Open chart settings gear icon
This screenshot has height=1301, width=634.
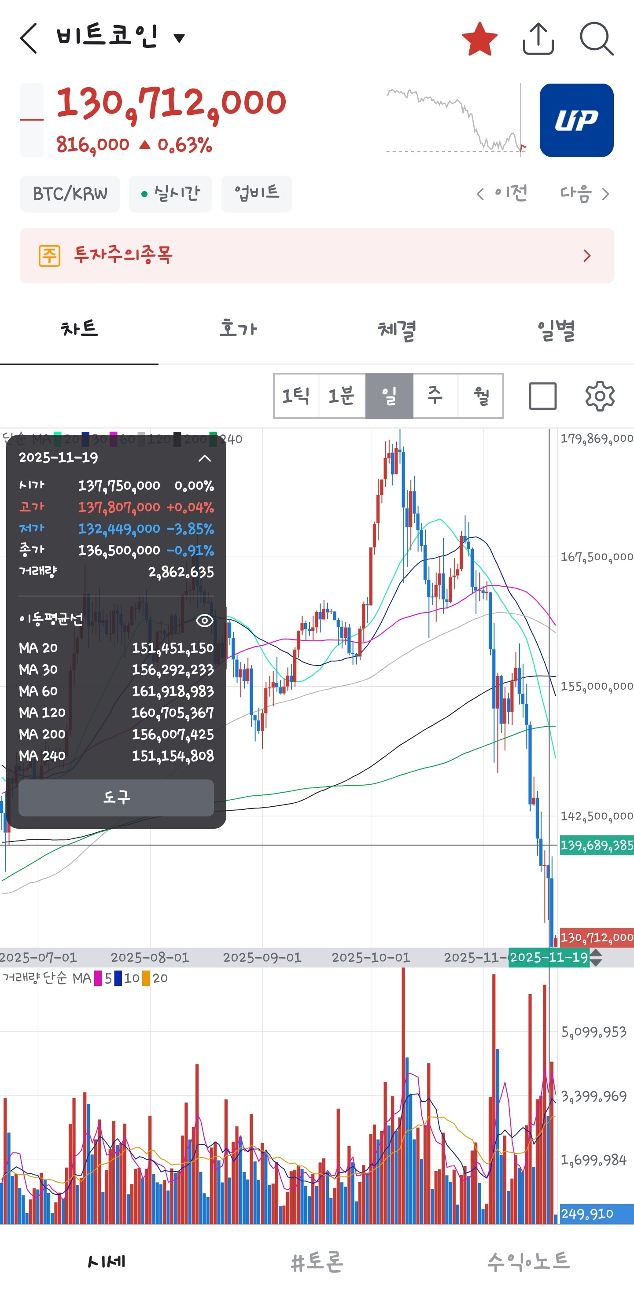600,396
